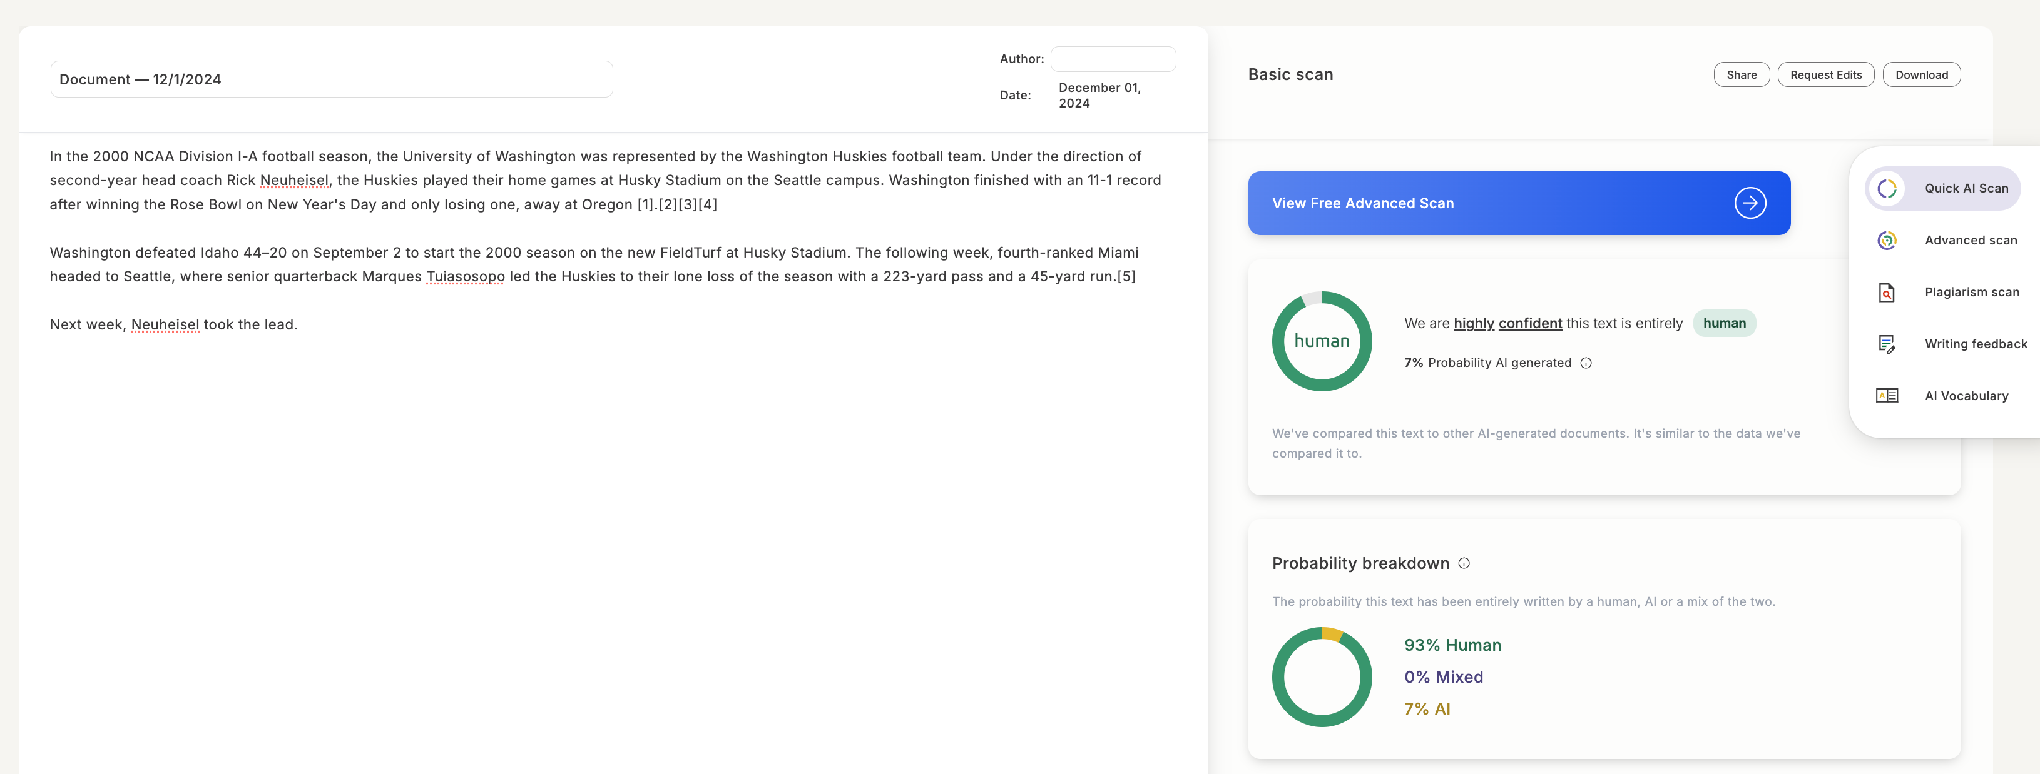
Task: Click the arrow icon on Advanced Scan banner
Action: coord(1750,203)
